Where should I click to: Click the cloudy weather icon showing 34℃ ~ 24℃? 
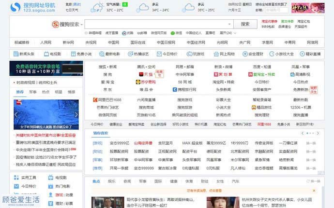(x=143, y=7)
